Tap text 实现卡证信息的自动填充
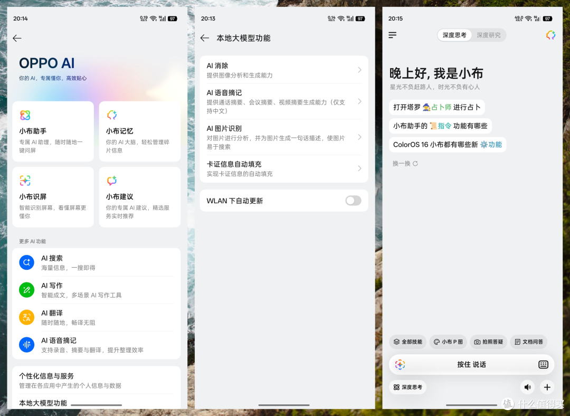This screenshot has height=416, width=570. pyautogui.click(x=240, y=174)
